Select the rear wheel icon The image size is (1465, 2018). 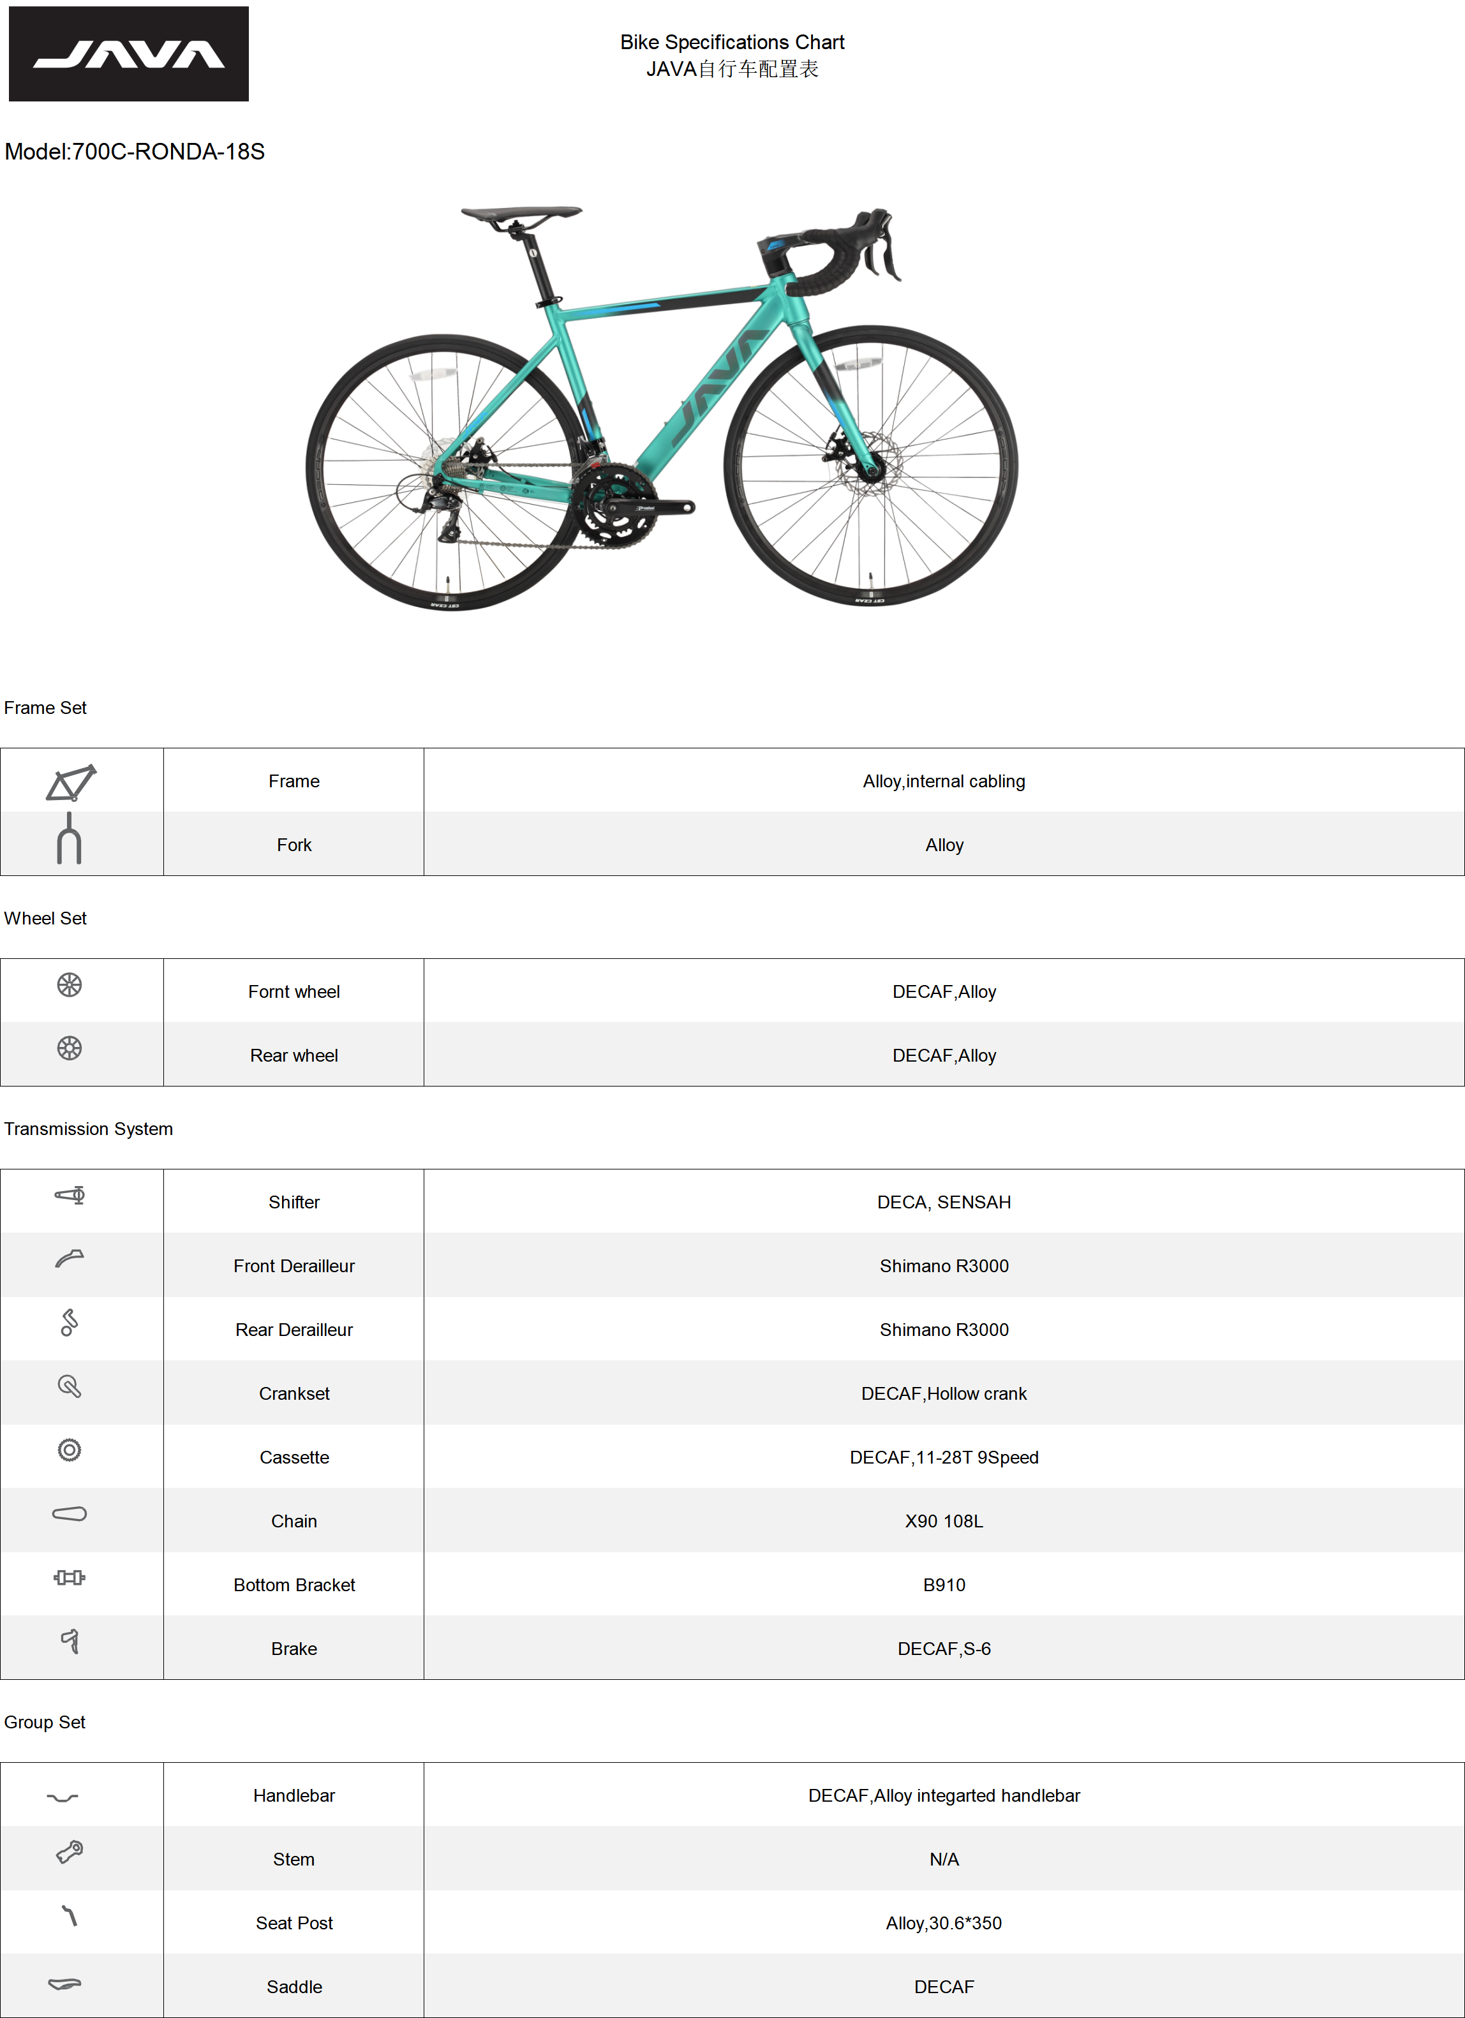click(x=70, y=1048)
